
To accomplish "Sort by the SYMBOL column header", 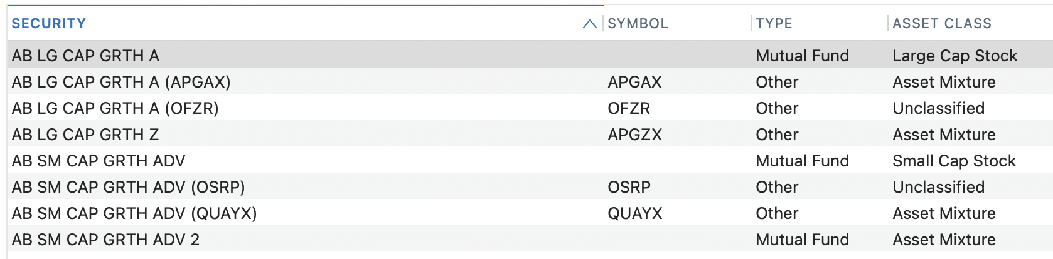I will pos(638,24).
